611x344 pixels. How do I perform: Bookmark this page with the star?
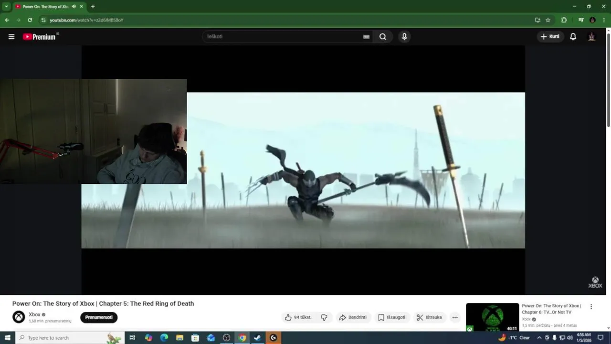click(548, 20)
